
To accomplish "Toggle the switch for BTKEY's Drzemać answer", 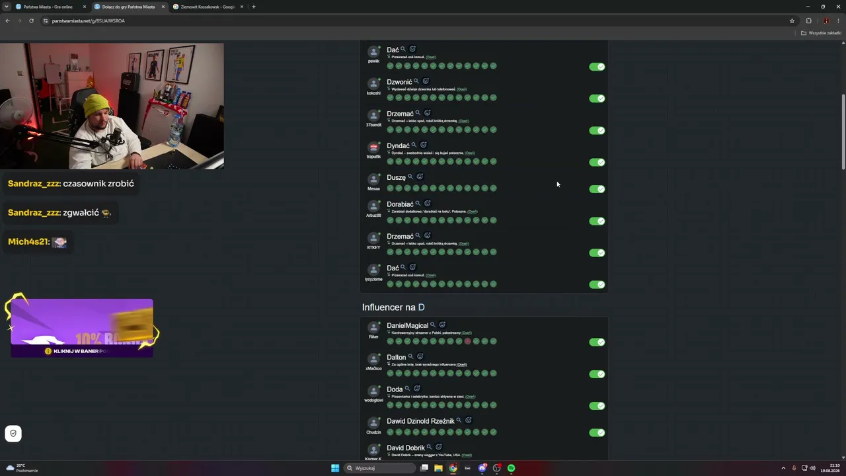I will 597,253.
